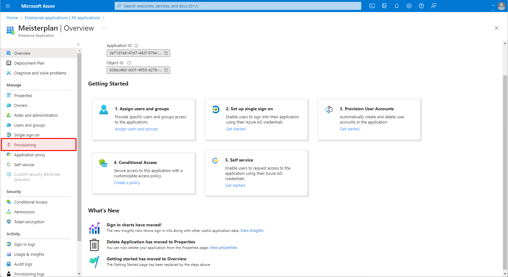Click the View insights link
The image size is (508, 277).
(x=252, y=231)
